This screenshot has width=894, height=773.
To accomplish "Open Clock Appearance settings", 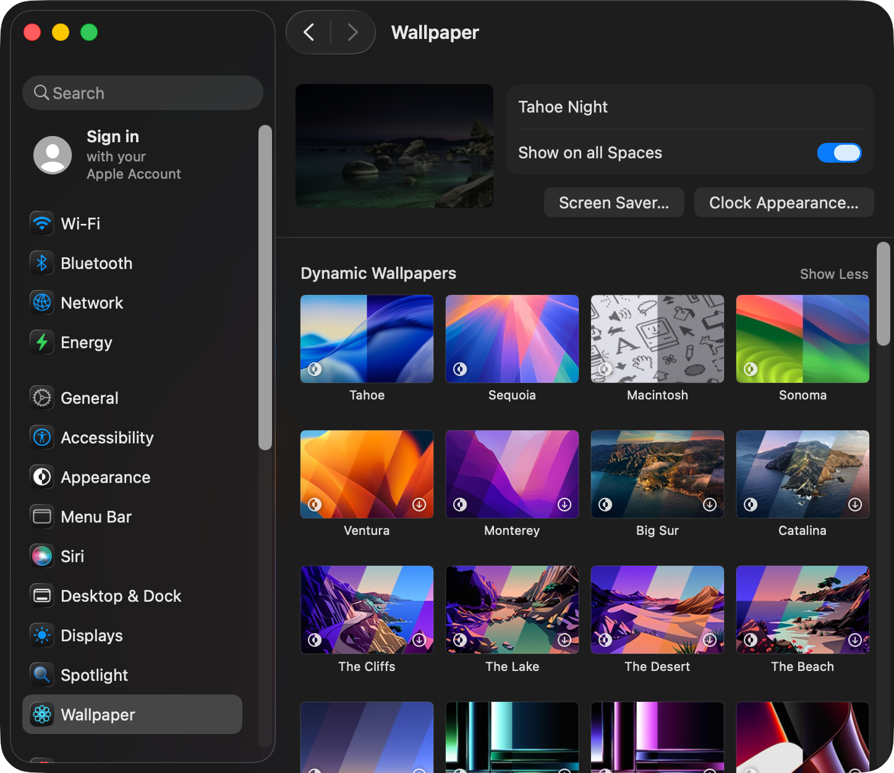I will click(x=784, y=202).
